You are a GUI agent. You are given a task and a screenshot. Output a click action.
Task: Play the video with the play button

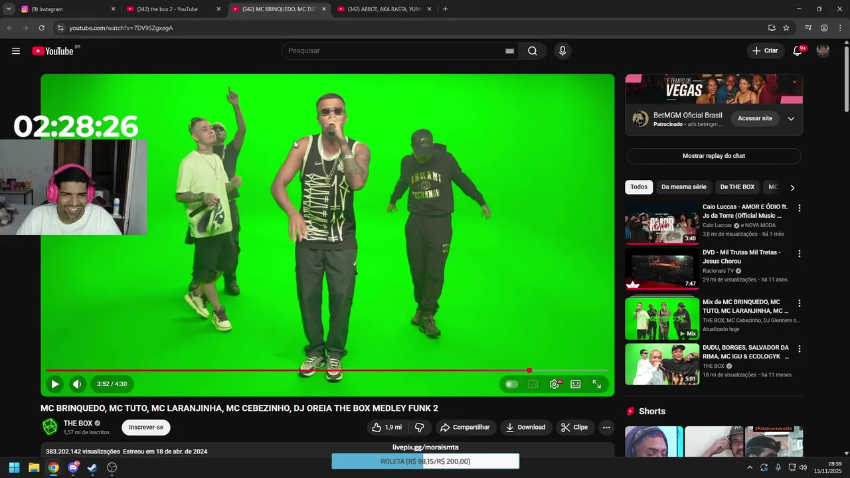coord(55,384)
